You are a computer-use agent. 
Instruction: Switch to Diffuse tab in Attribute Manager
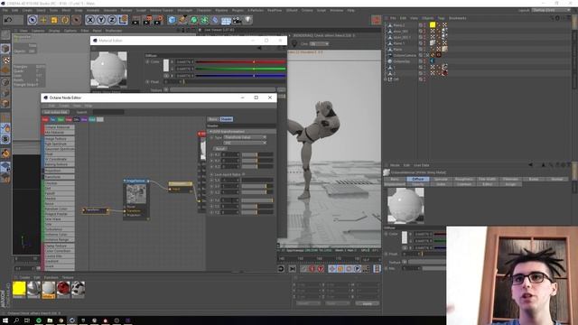[417, 179]
